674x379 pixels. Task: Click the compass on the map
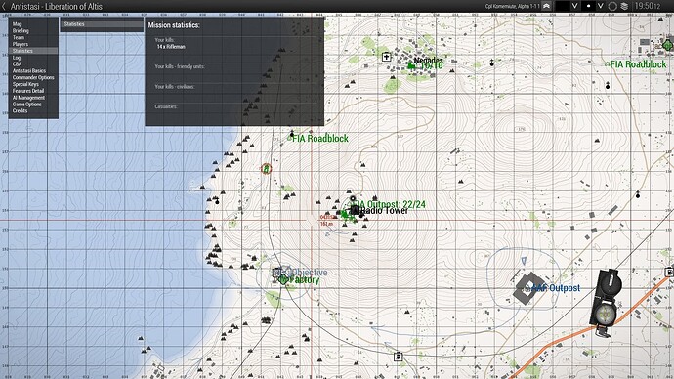[x=606, y=304]
